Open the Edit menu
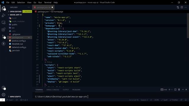 (13, 2)
